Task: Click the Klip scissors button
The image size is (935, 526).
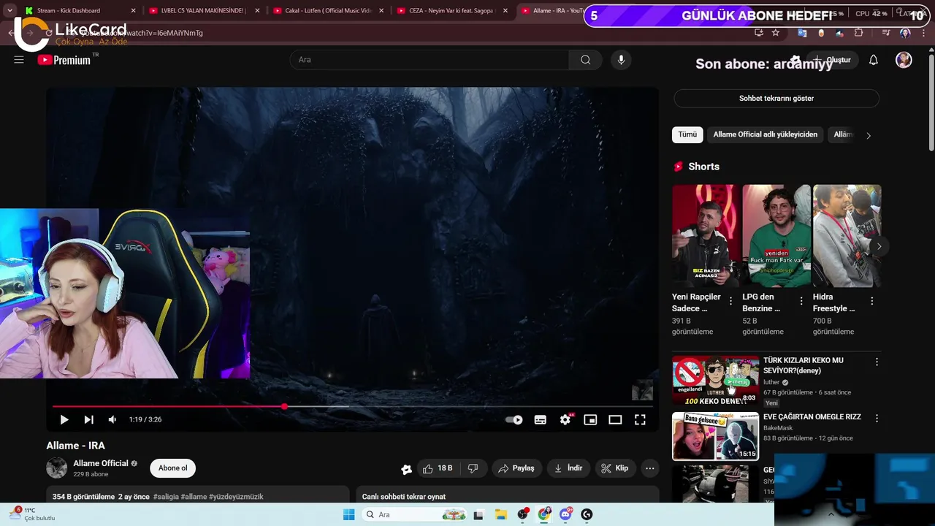Action: [614, 468]
